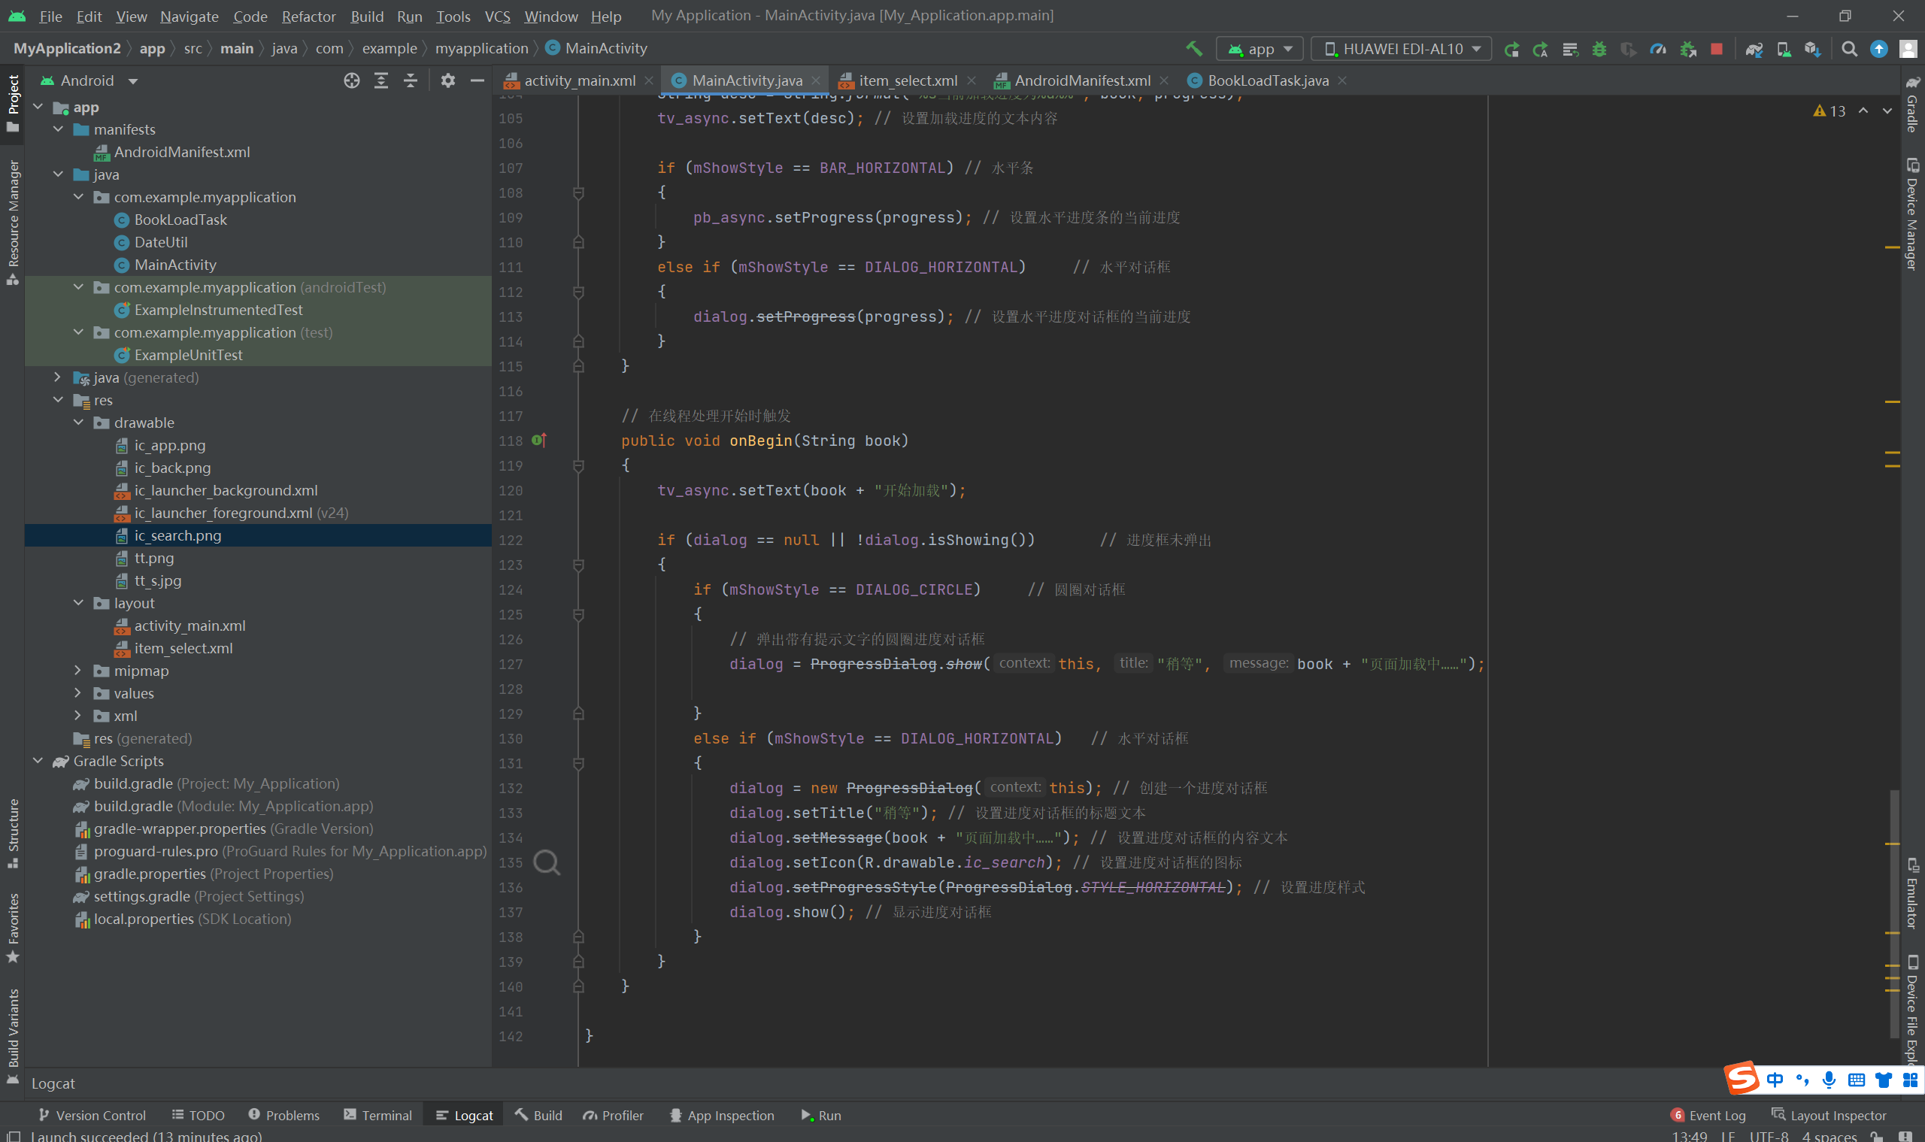Click the green Debug app bug icon

pyautogui.click(x=1599, y=50)
